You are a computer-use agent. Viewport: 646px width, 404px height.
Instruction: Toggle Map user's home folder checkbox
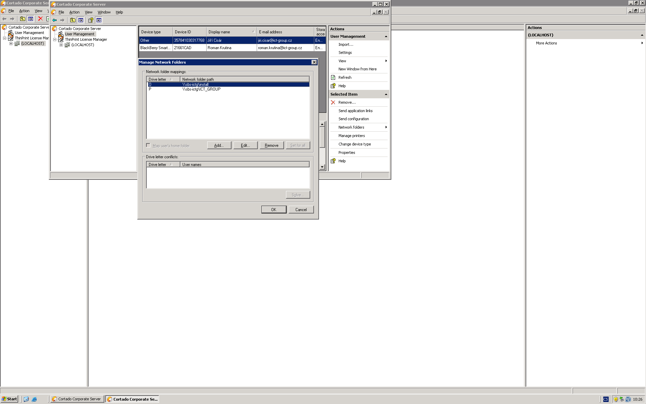[148, 145]
